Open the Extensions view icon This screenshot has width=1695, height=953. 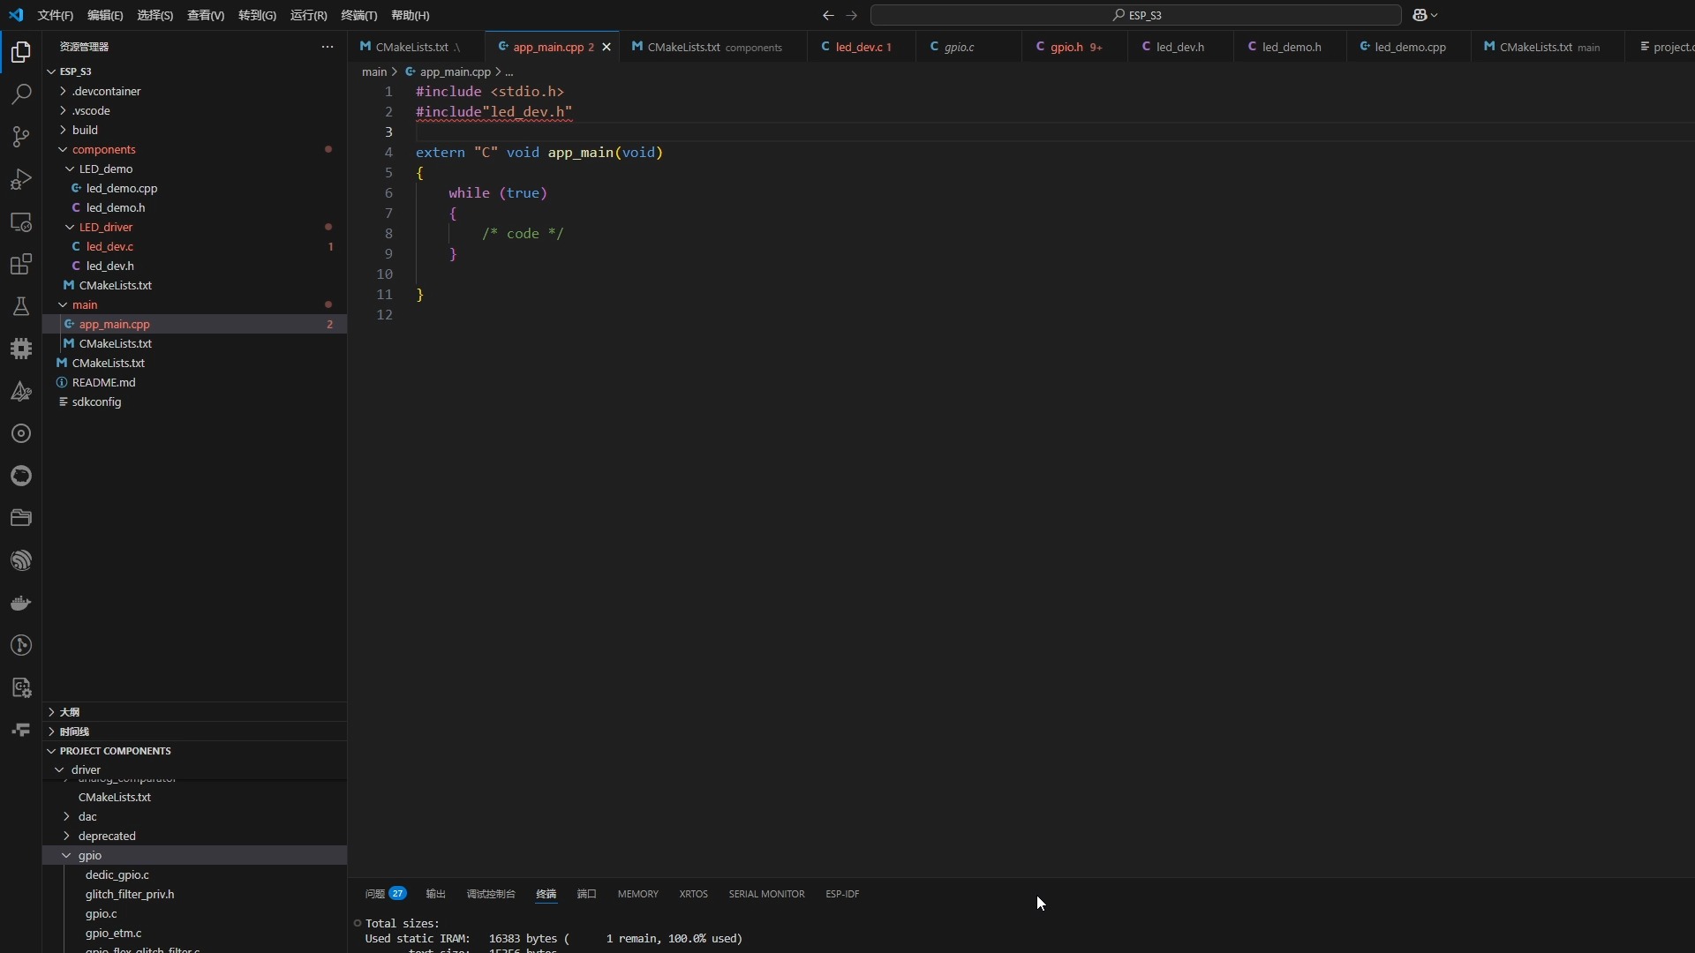tap(21, 264)
